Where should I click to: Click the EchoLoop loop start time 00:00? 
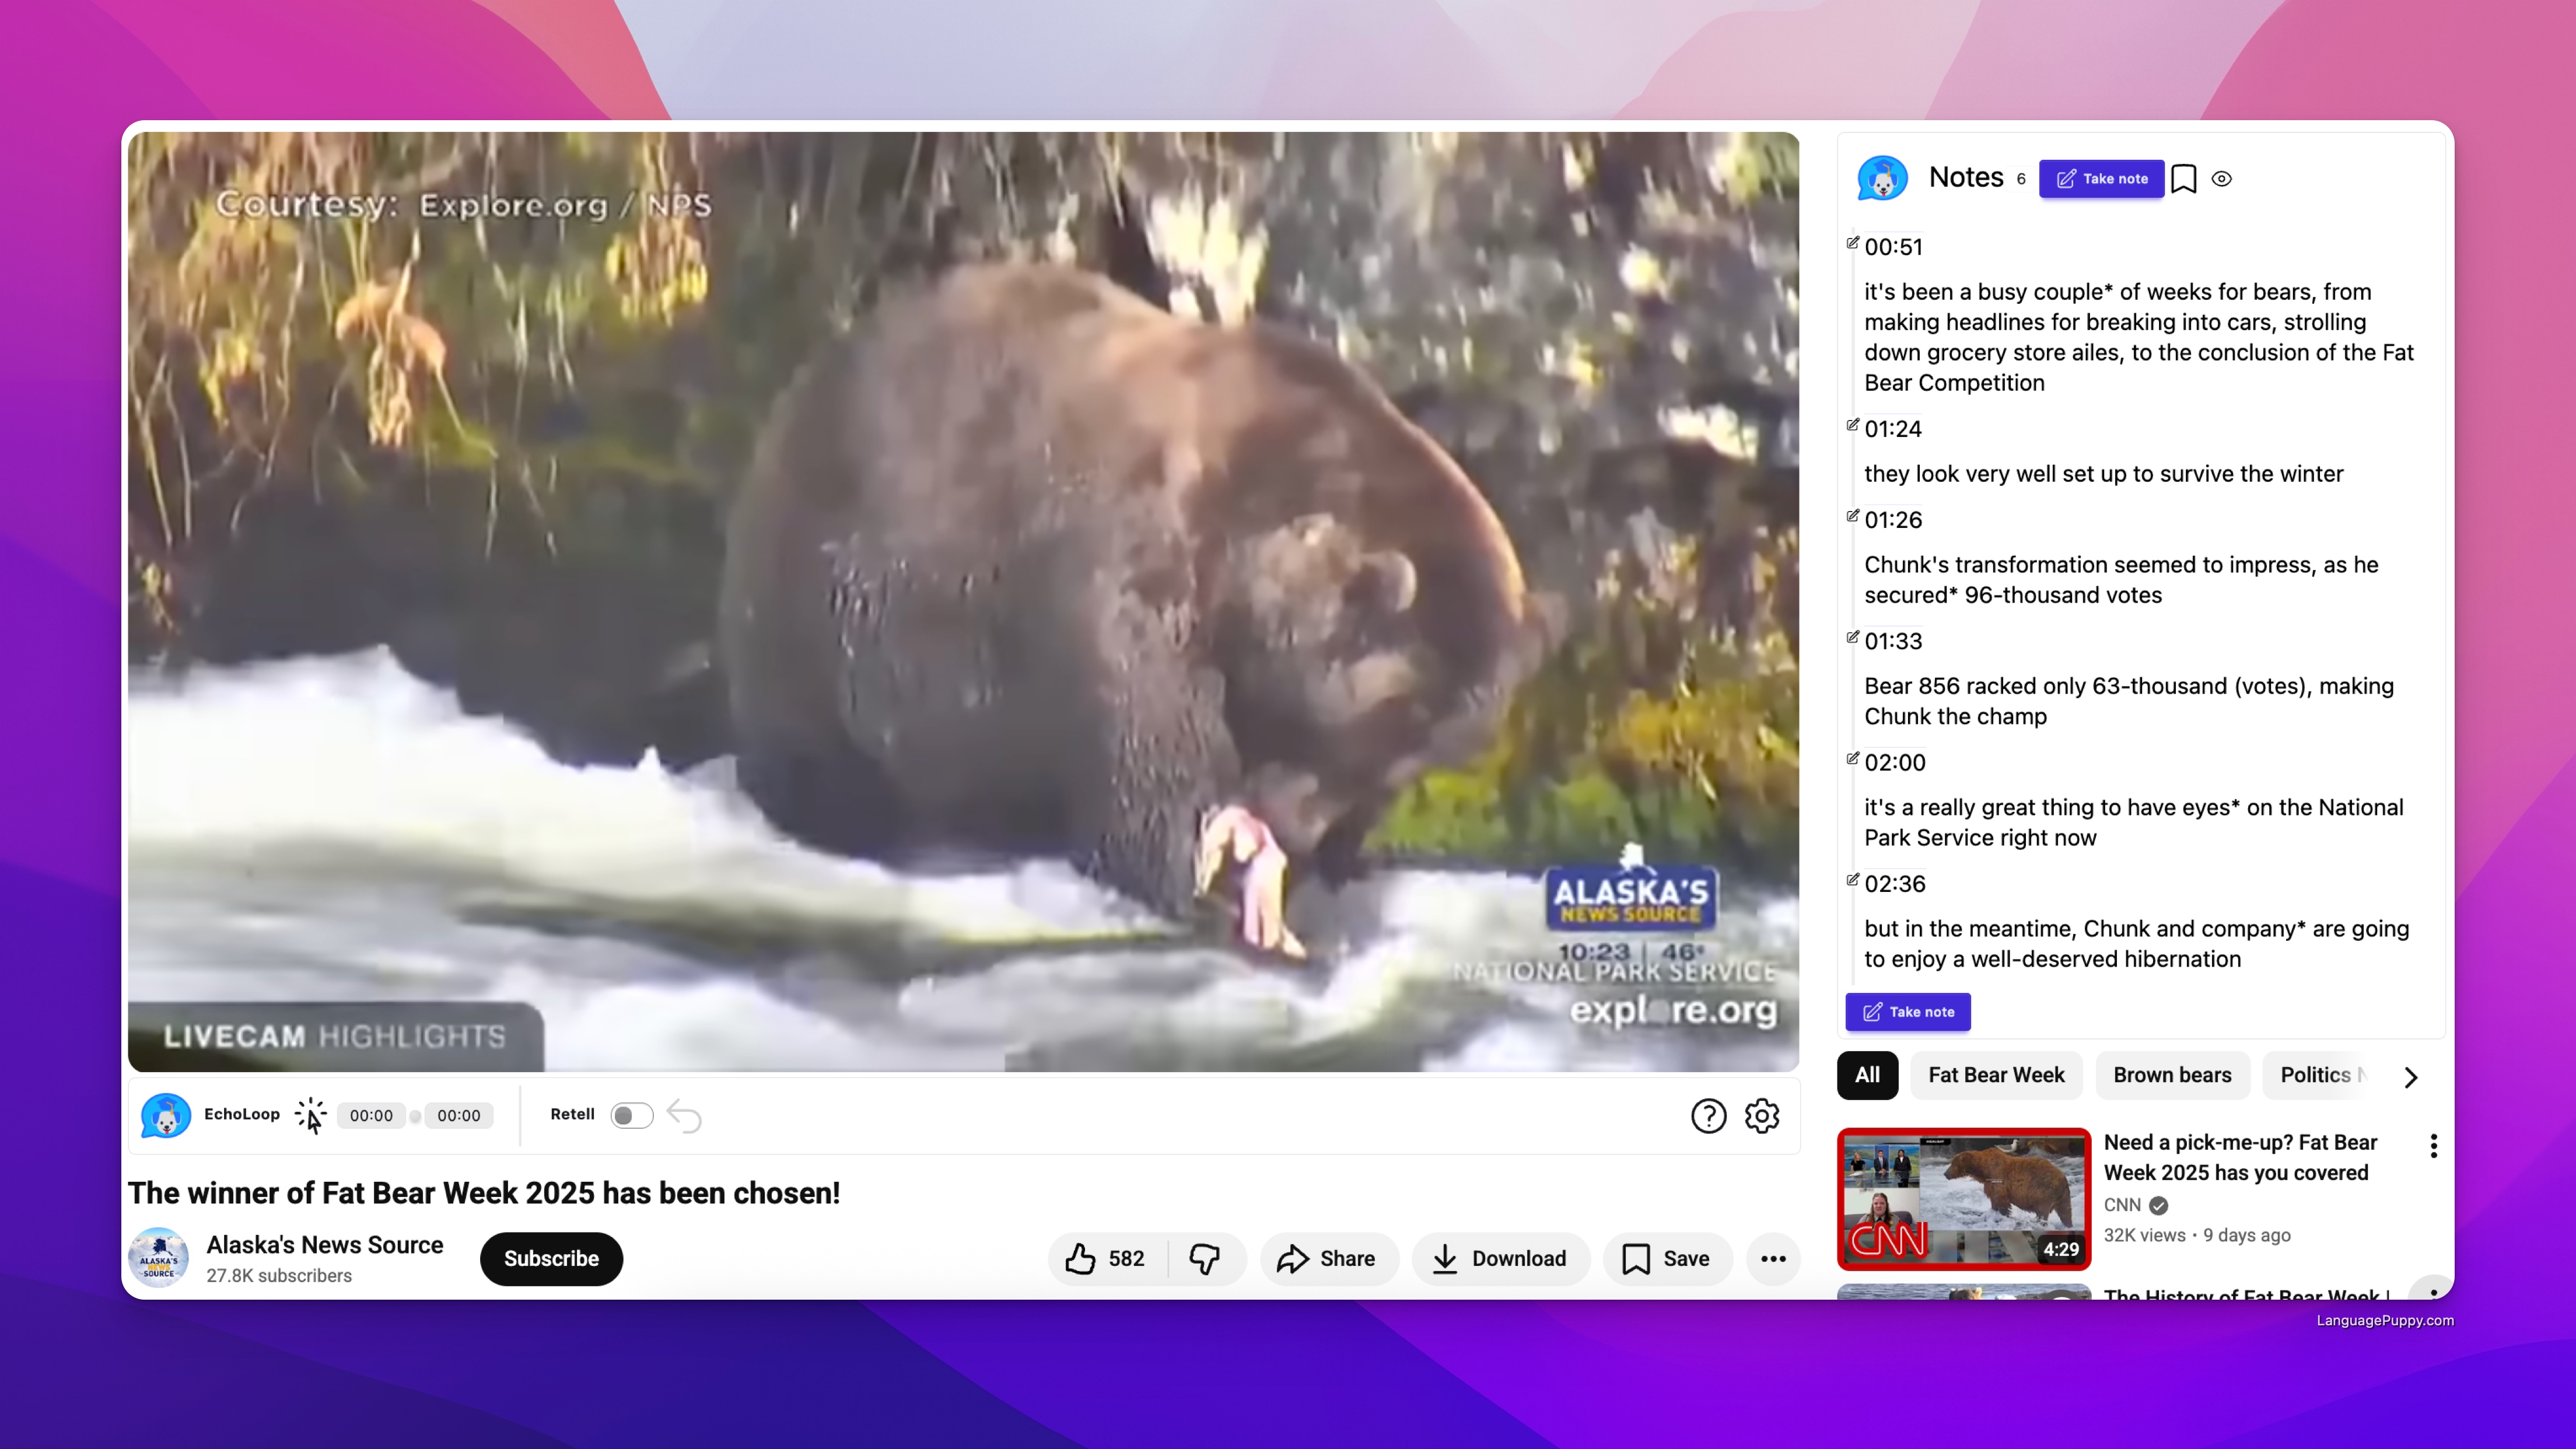coord(371,1115)
